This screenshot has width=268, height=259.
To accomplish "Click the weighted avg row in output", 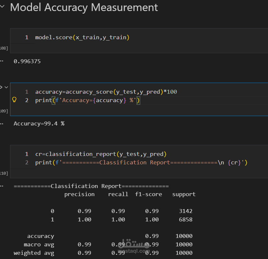I will (34, 253).
